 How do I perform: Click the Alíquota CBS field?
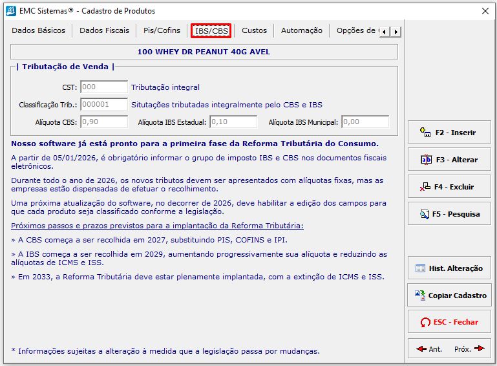pos(104,122)
